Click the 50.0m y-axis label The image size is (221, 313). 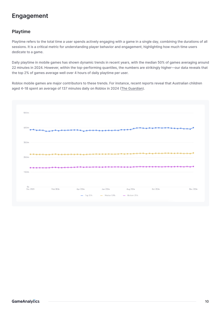click(x=26, y=113)
